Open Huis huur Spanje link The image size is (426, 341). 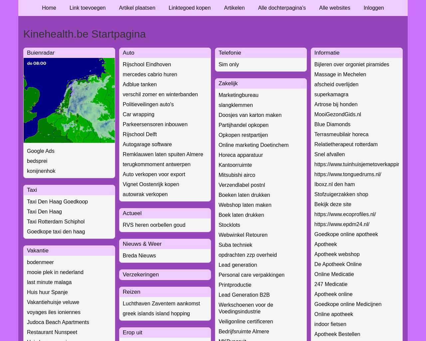click(x=47, y=292)
